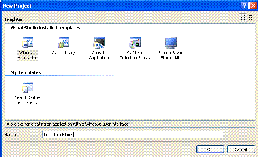258x157 pixels.
Task: Open the Search Online Templates icon
Action: (27, 87)
